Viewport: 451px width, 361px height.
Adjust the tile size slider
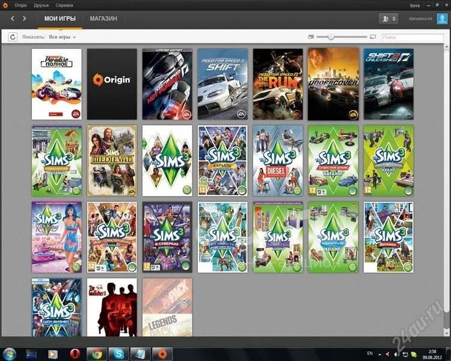tap(331, 37)
